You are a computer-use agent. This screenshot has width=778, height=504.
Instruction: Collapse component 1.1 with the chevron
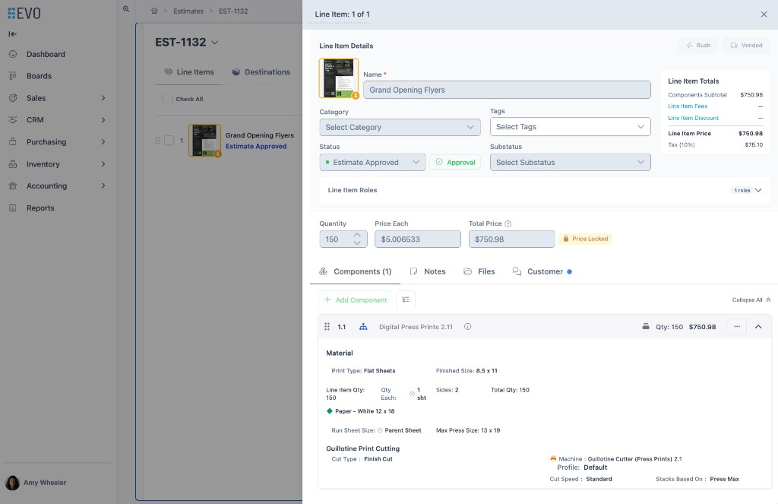tap(758, 327)
